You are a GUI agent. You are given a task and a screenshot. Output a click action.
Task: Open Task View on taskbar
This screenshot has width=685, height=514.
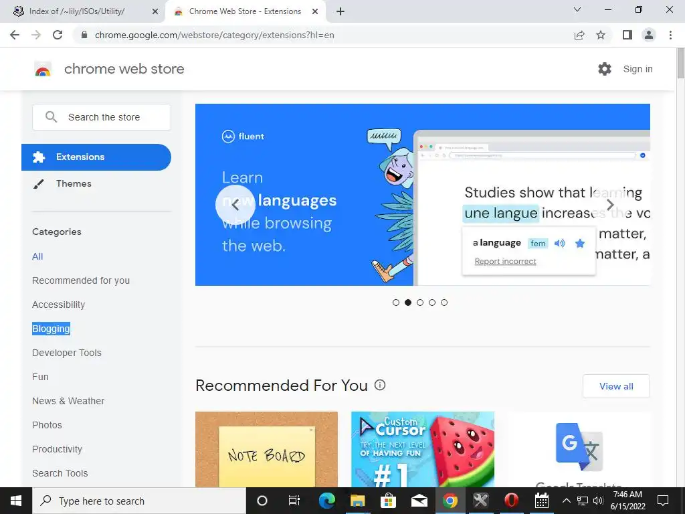294,501
